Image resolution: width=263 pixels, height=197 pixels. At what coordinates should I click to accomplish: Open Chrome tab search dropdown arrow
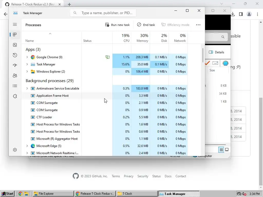click(x=222, y=4)
